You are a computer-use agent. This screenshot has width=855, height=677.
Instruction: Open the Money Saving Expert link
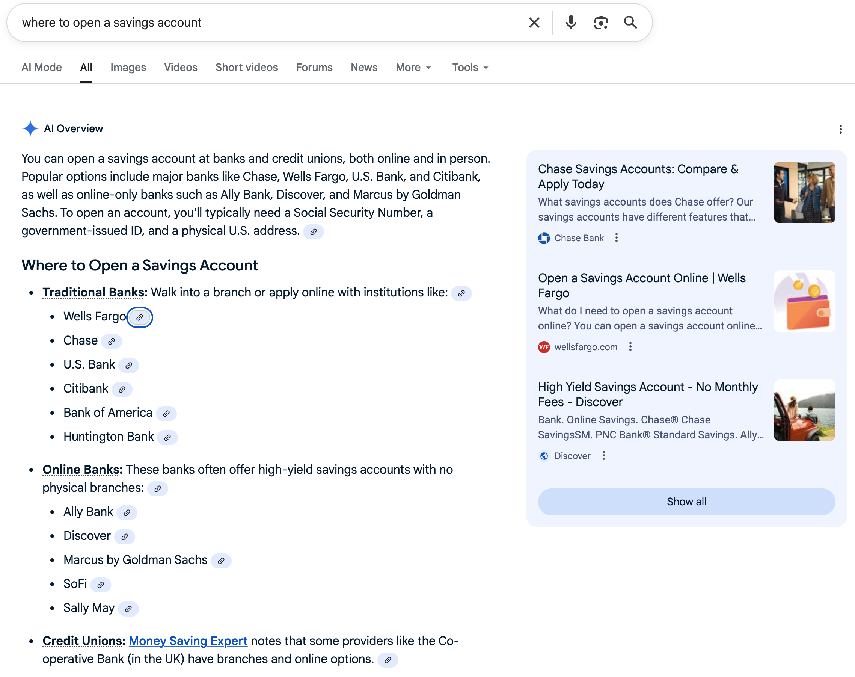188,641
